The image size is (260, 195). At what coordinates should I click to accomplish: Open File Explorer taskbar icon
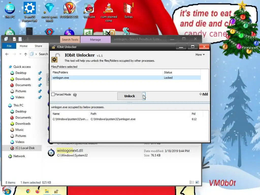47,191
